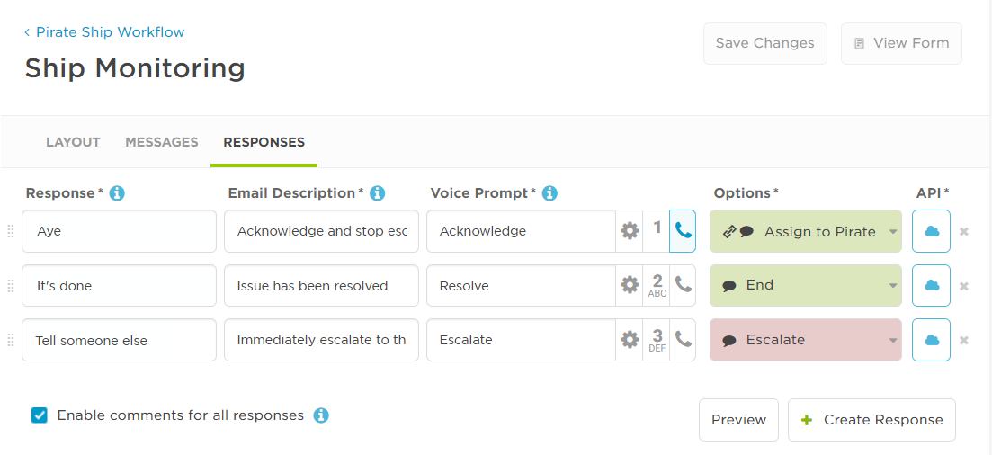Click the info icon next to Voice Prompt
This screenshot has height=455, width=992.
click(550, 193)
